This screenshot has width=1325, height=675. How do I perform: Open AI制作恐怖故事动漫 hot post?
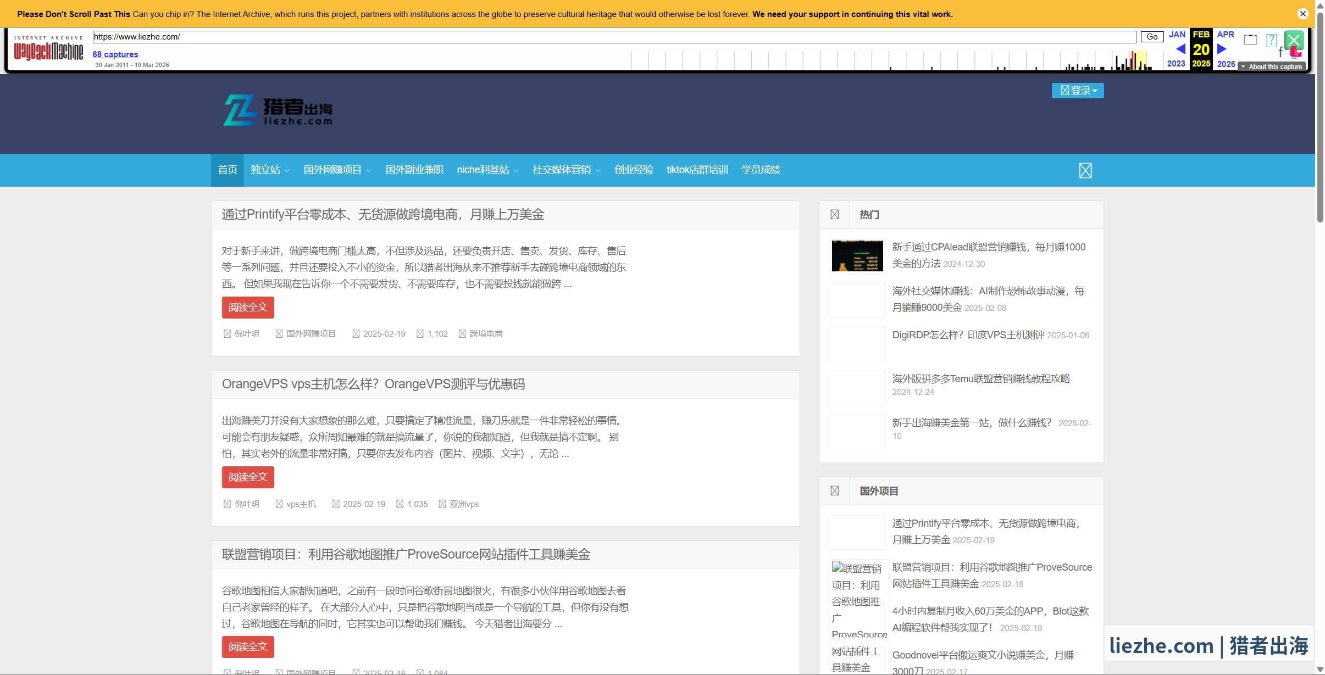[x=988, y=299]
